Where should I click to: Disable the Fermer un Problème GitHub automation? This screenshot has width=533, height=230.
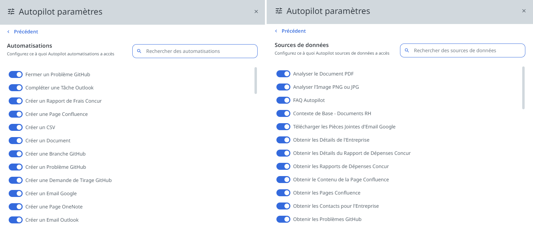tap(15, 74)
